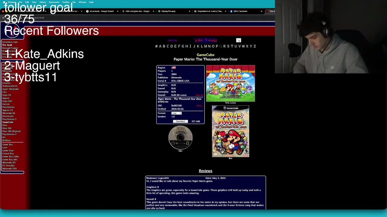Image resolution: width=387 pixels, height=217 pixels.
Task: Click the GameCube heading above game title
Action: (206, 55)
